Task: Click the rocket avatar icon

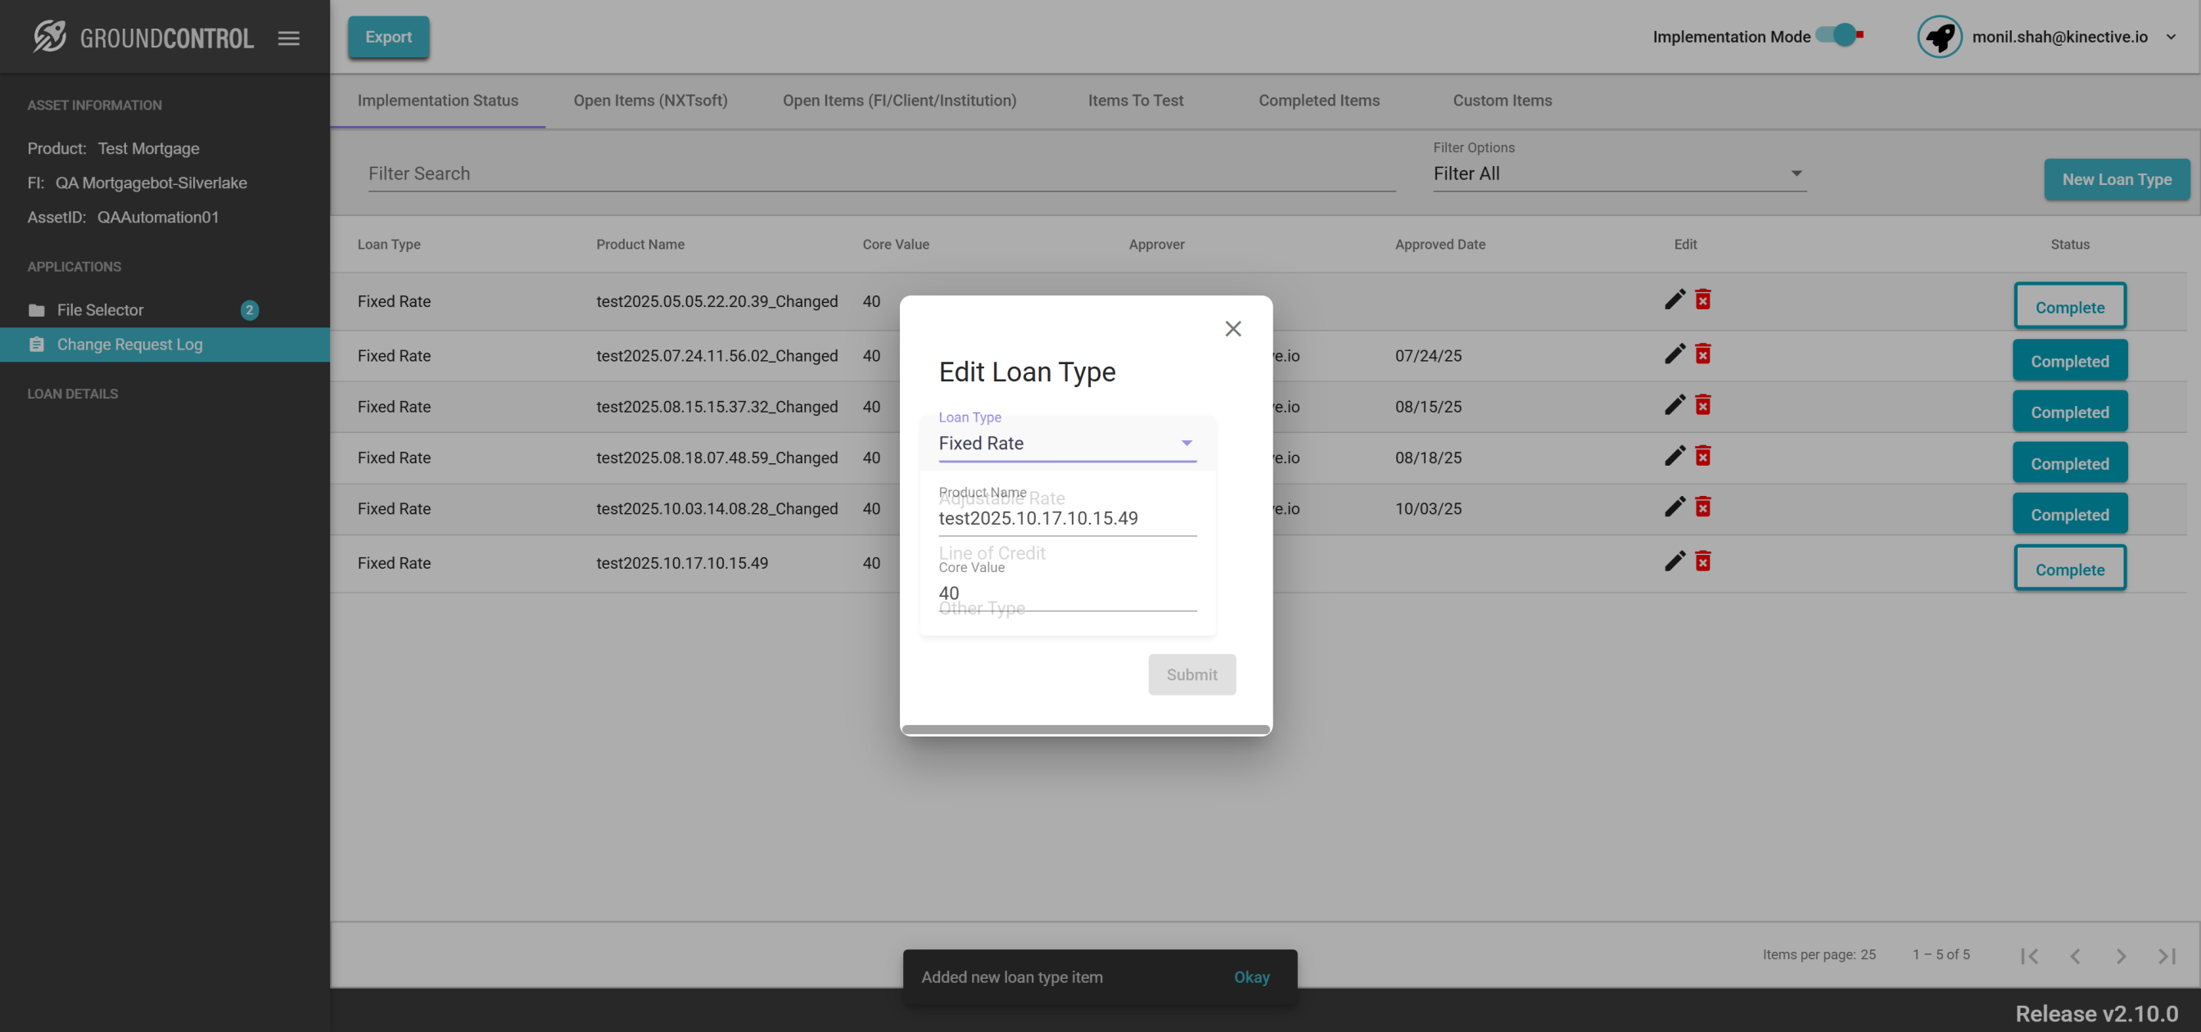Action: coord(1939,37)
